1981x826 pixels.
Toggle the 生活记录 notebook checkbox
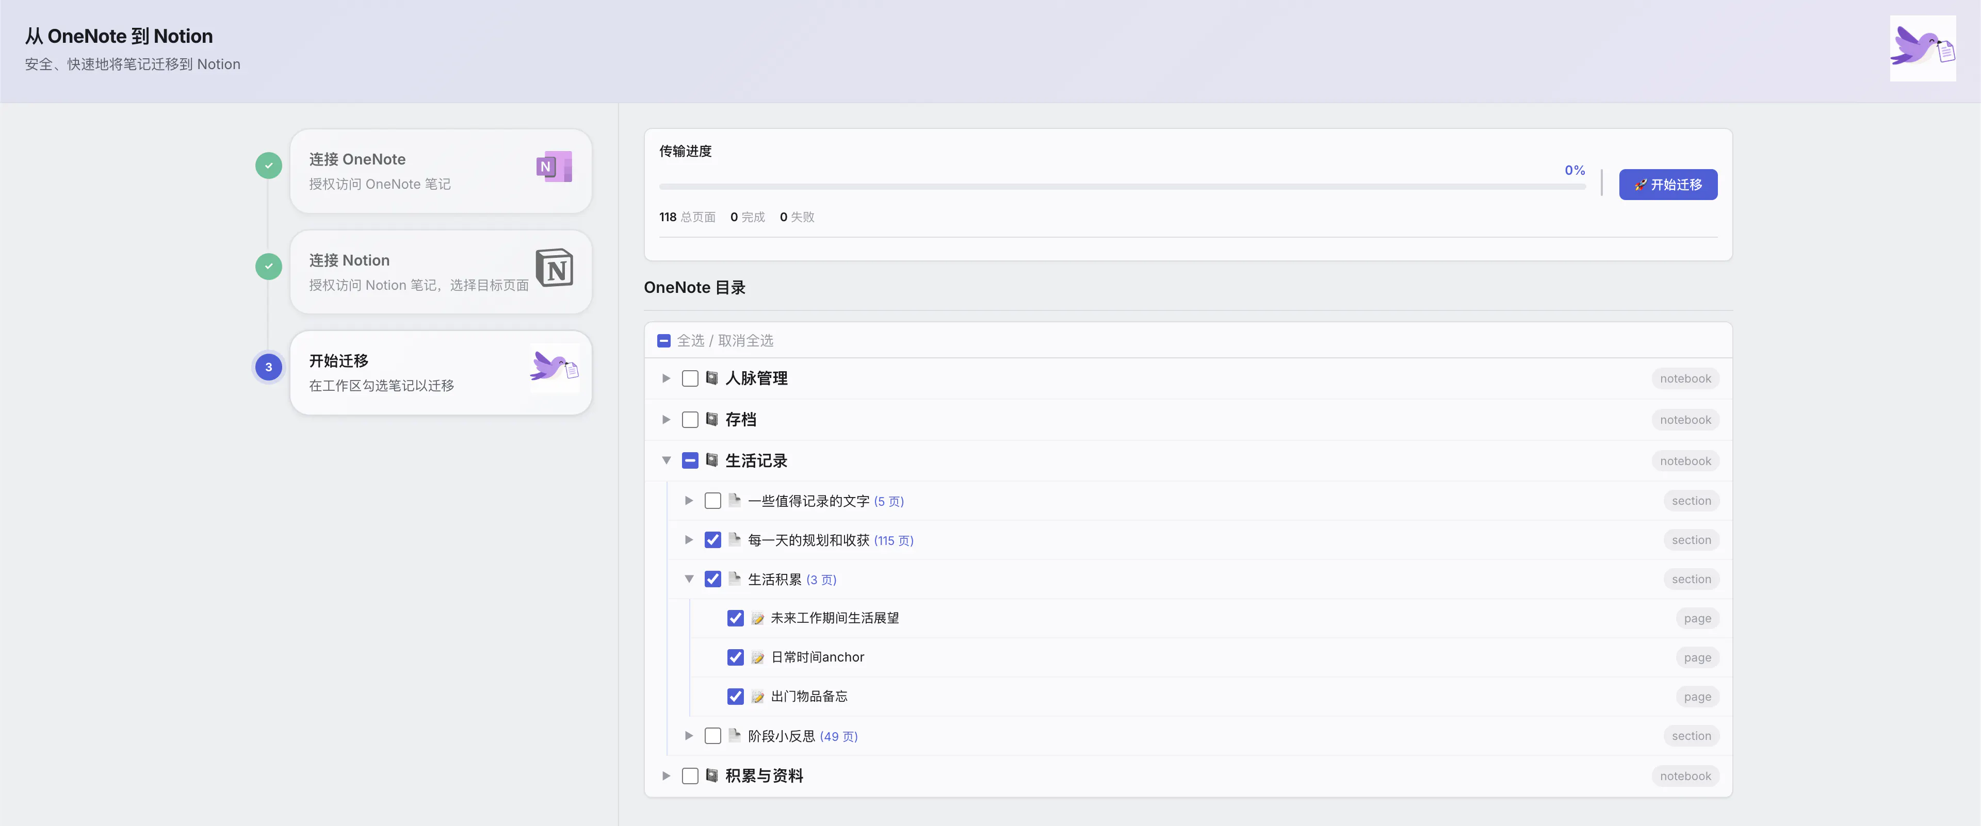690,460
